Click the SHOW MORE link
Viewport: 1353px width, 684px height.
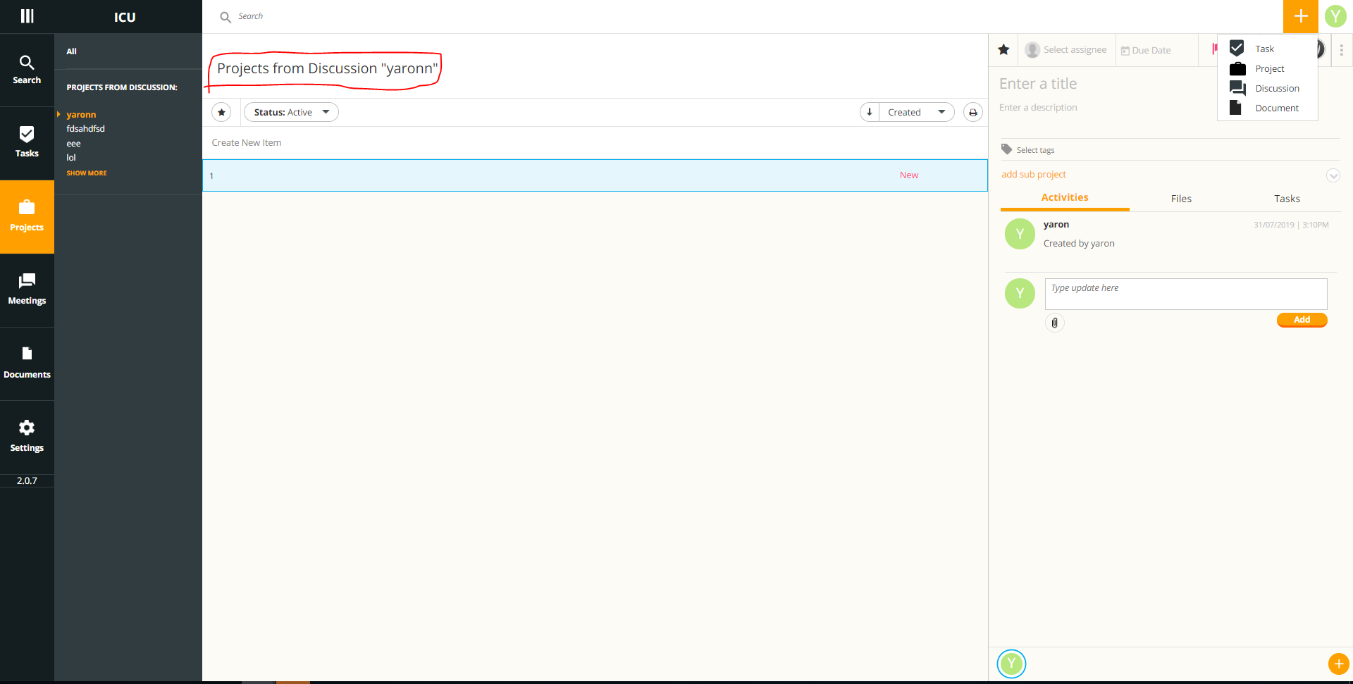pyautogui.click(x=87, y=173)
